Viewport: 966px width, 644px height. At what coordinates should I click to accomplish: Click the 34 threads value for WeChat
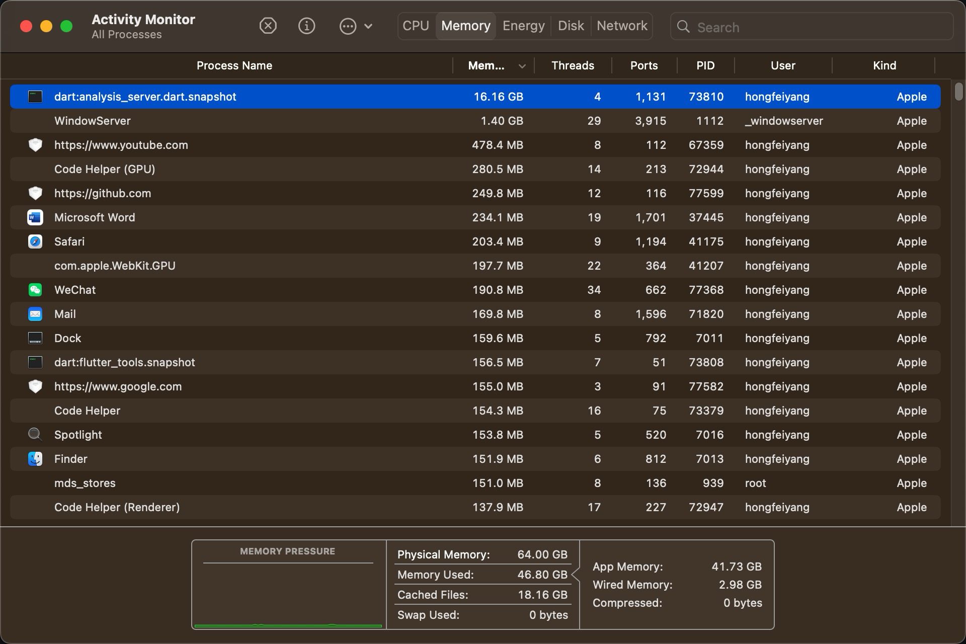coord(594,290)
